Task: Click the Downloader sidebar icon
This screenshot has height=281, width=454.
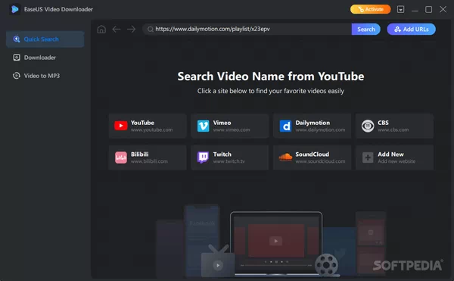Action: (17, 58)
